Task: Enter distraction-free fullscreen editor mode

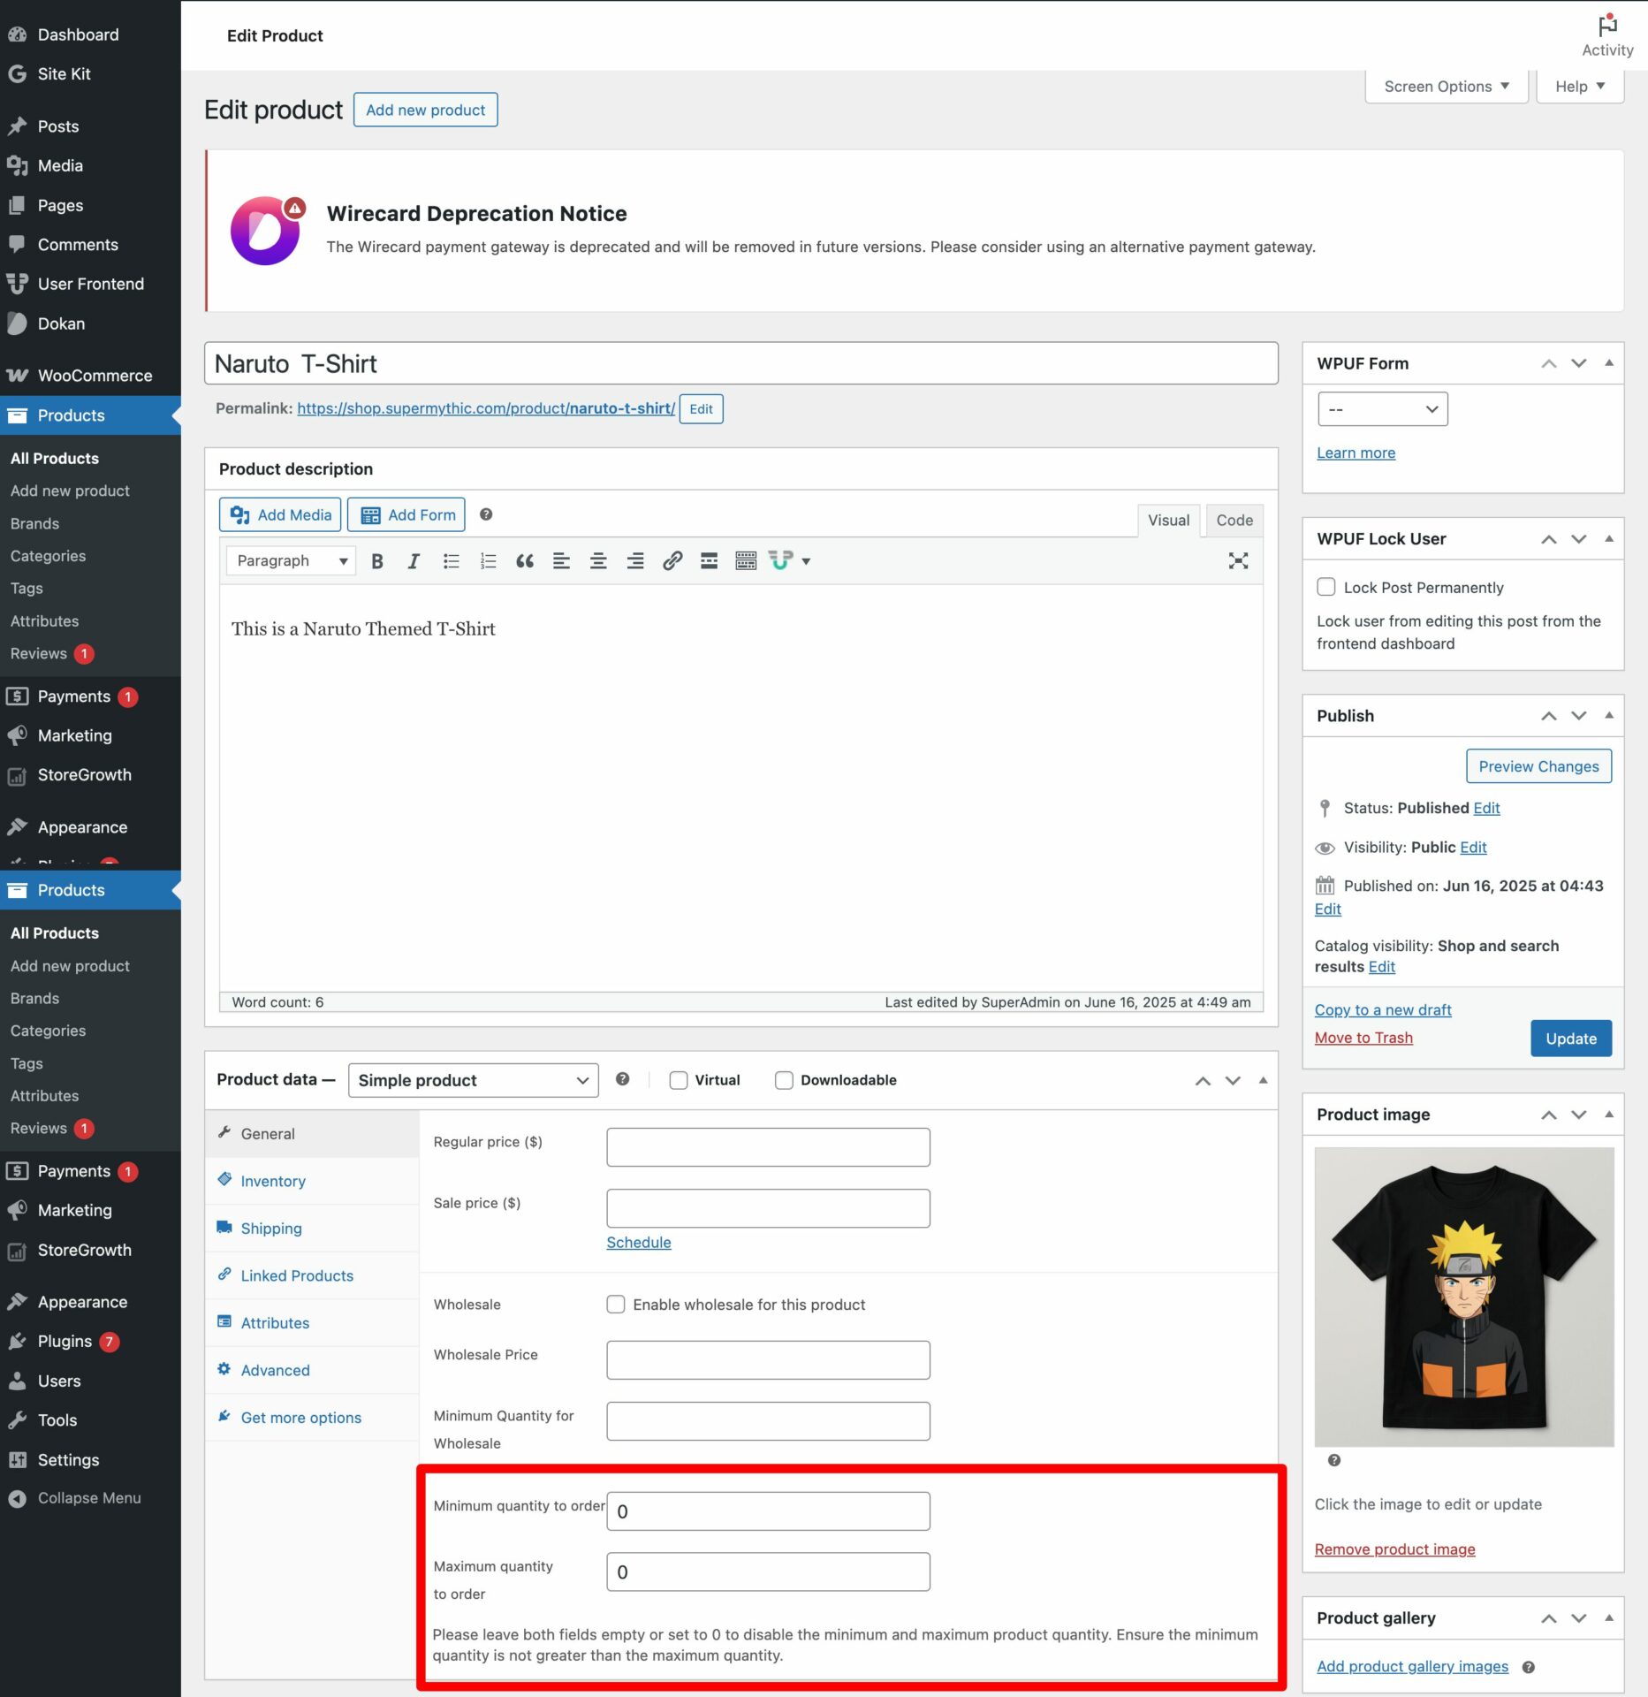Action: point(1238,561)
